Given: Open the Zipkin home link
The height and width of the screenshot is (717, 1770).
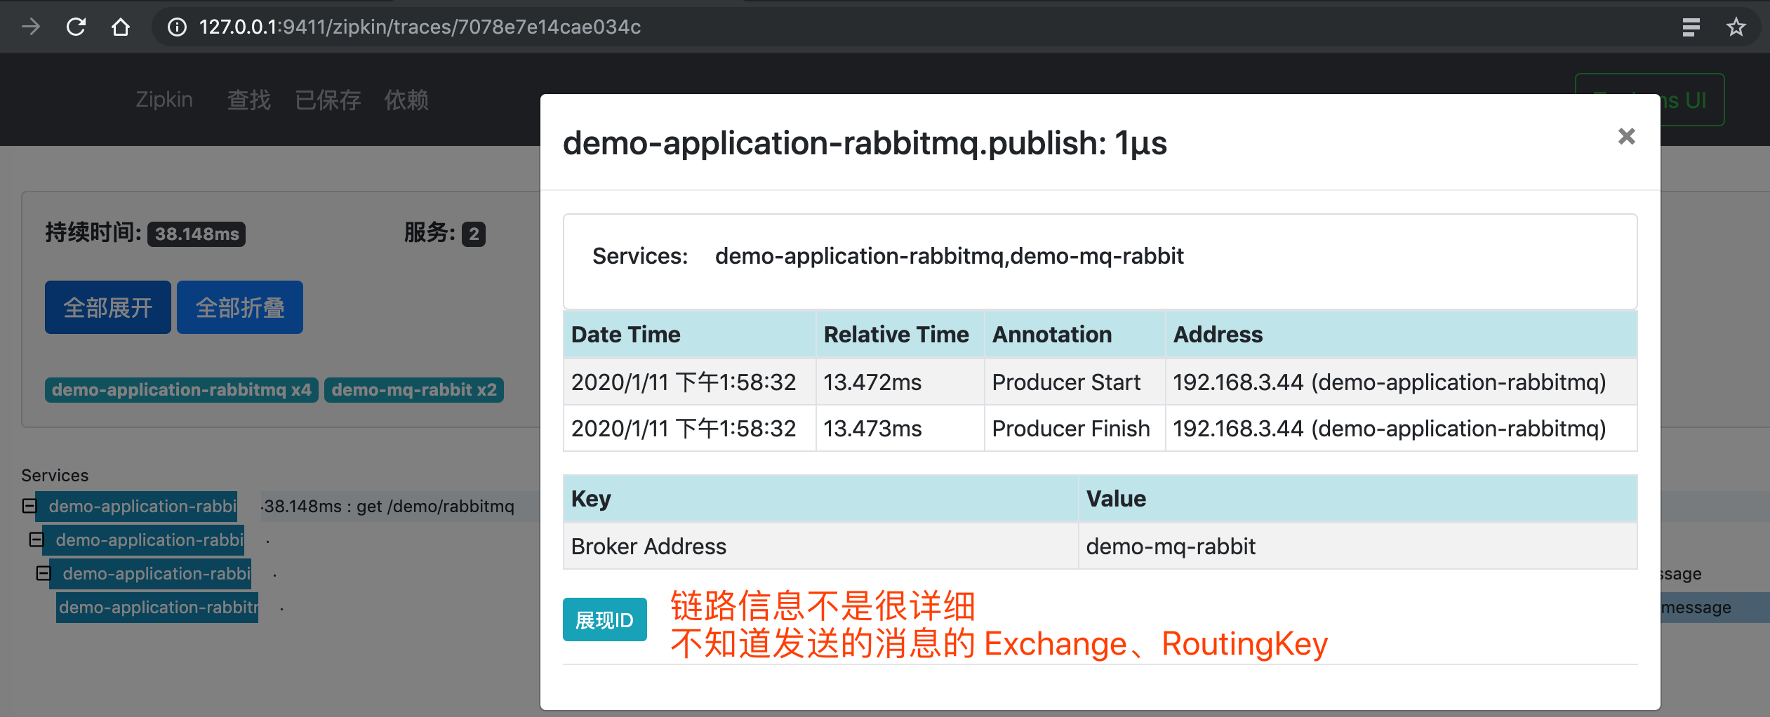Looking at the screenshot, I should click(x=164, y=100).
